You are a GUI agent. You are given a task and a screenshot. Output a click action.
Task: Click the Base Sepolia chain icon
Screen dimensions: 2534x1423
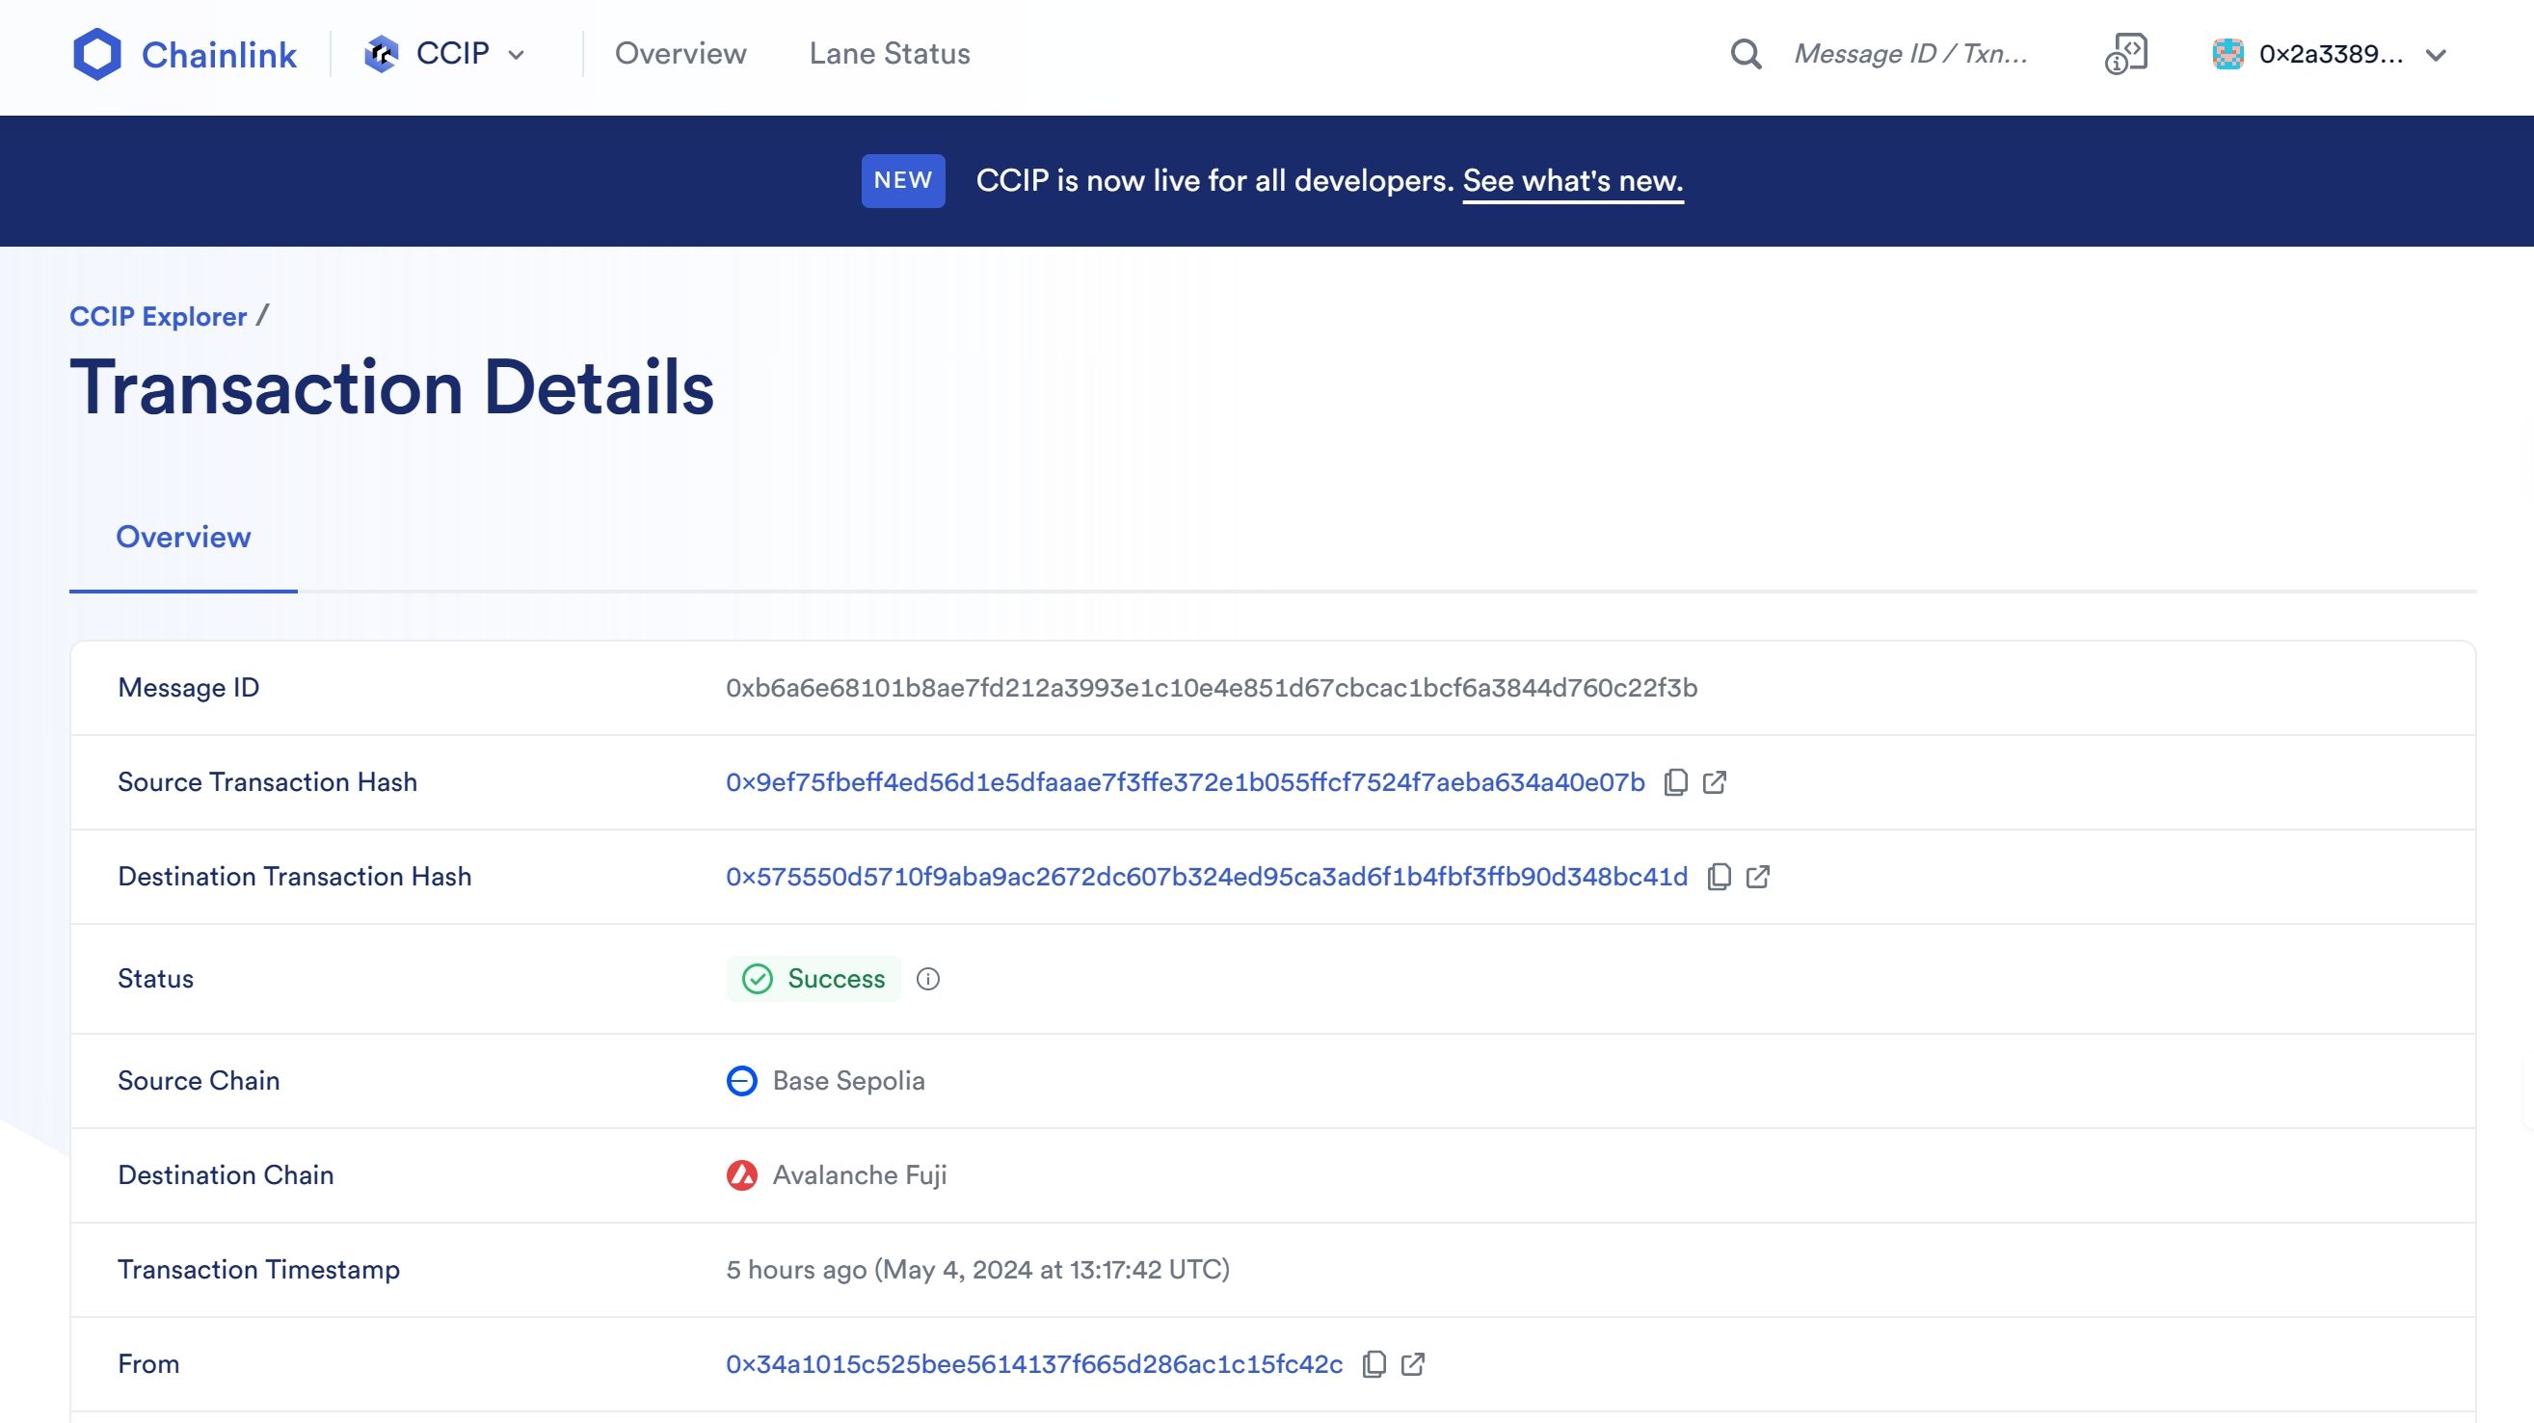(742, 1082)
